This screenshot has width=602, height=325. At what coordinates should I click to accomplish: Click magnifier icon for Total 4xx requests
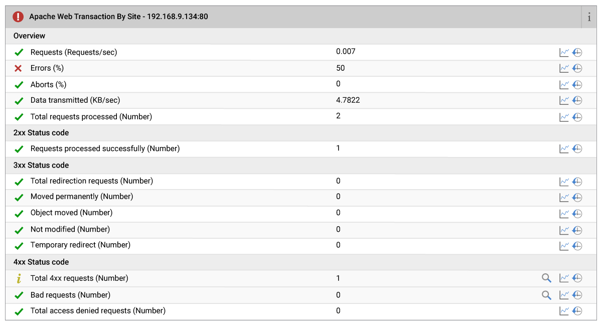(x=546, y=278)
